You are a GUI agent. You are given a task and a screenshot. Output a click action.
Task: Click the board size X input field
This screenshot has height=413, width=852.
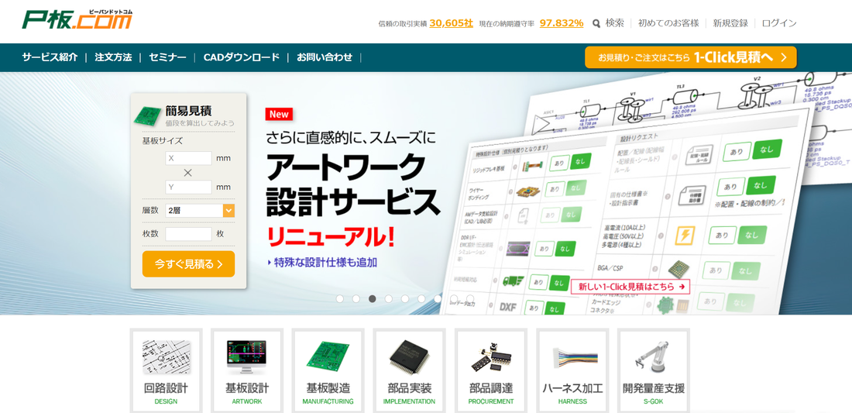click(188, 158)
